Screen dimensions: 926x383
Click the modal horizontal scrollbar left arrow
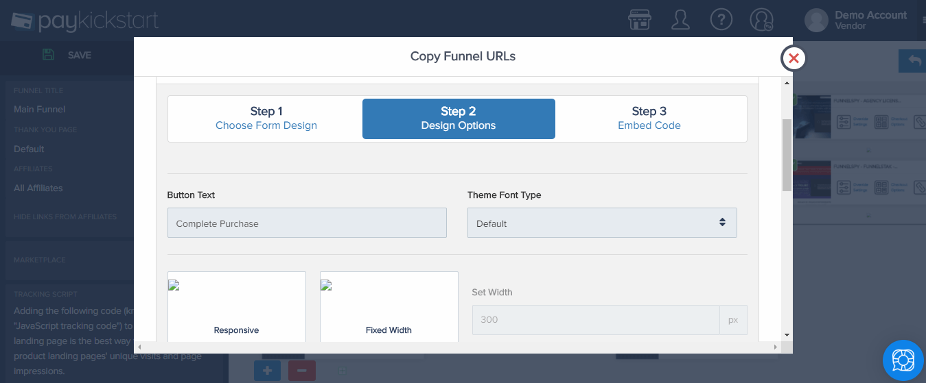139,347
